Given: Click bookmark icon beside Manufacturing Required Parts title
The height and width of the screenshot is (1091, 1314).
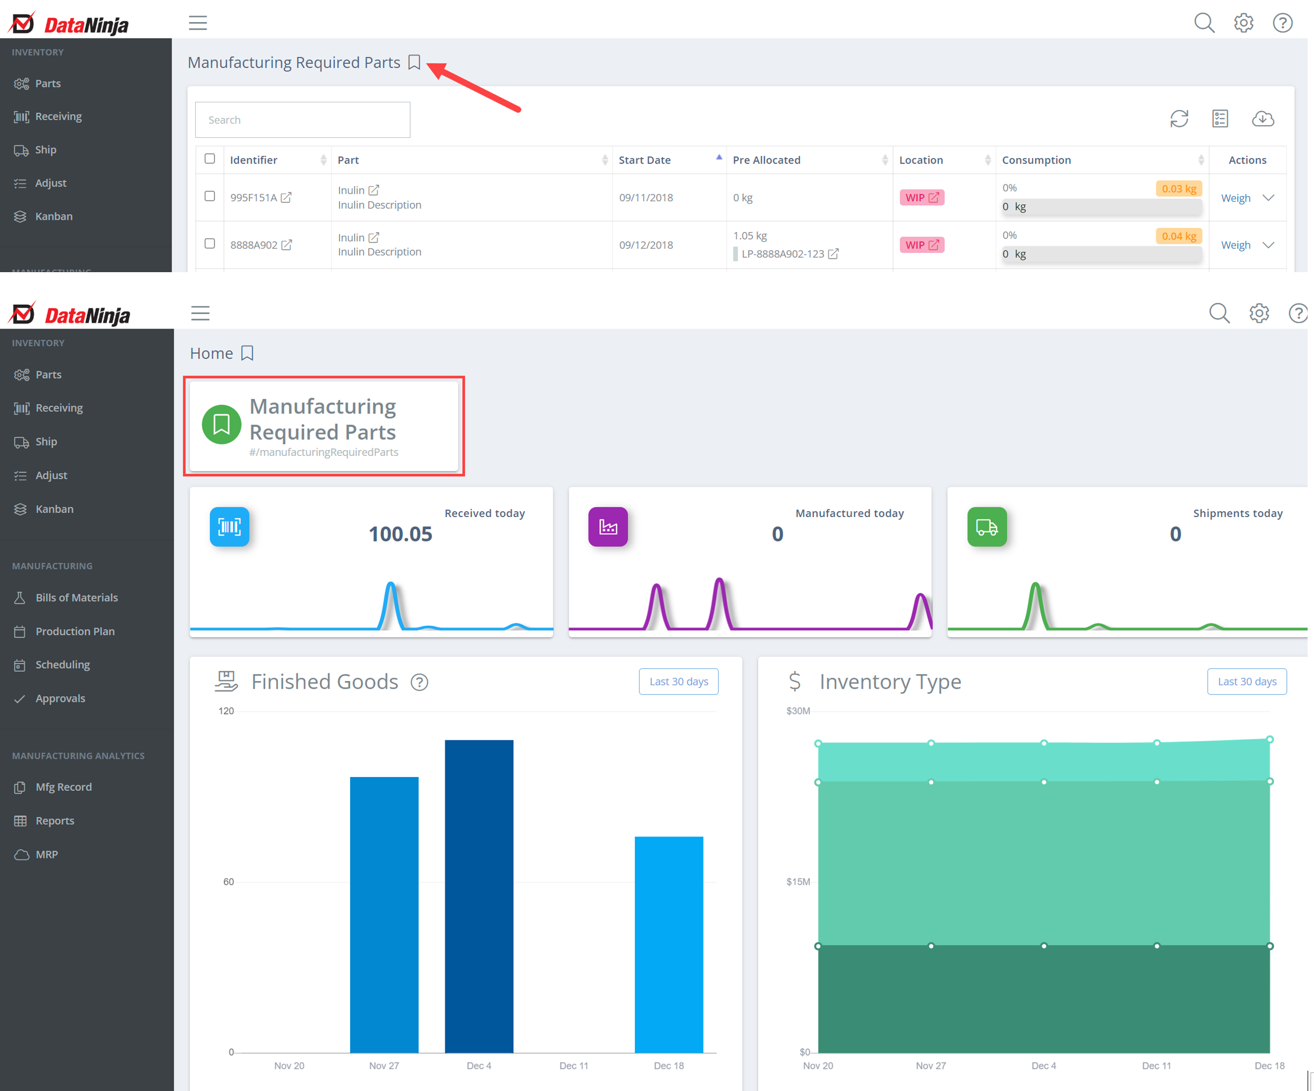Looking at the screenshot, I should click(413, 62).
